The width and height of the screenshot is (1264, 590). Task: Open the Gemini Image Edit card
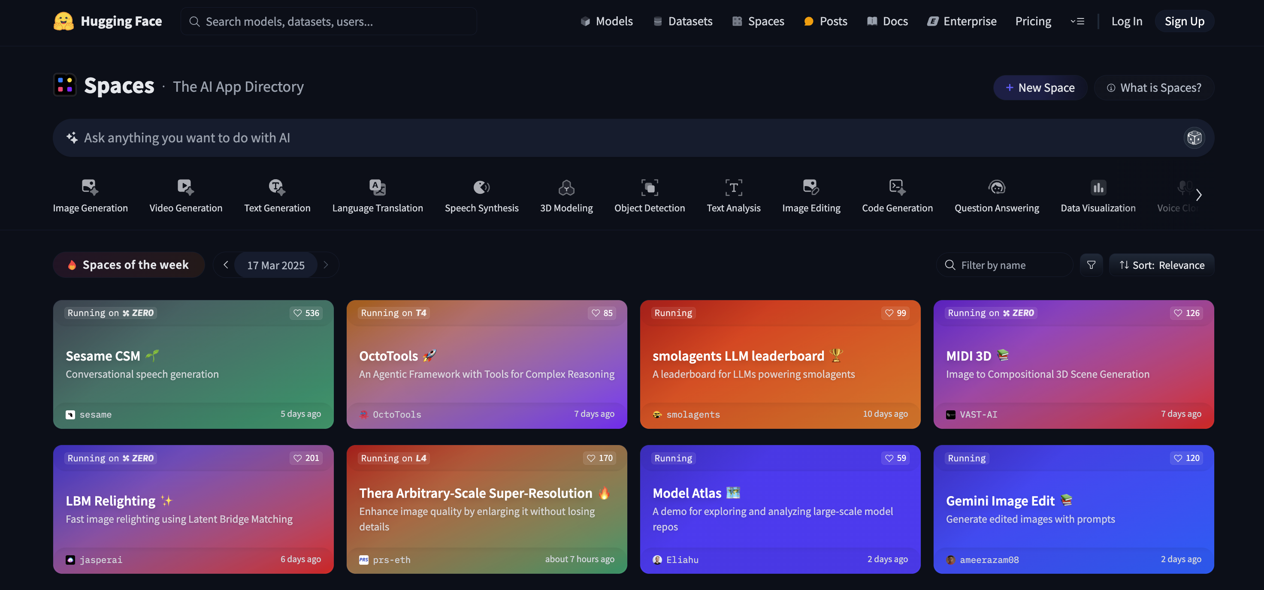[x=1073, y=509]
